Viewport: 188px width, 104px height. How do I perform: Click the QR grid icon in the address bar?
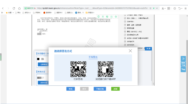[x=150, y=8]
